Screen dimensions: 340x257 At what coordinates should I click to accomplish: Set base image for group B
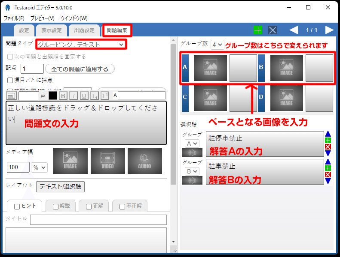click(x=286, y=68)
